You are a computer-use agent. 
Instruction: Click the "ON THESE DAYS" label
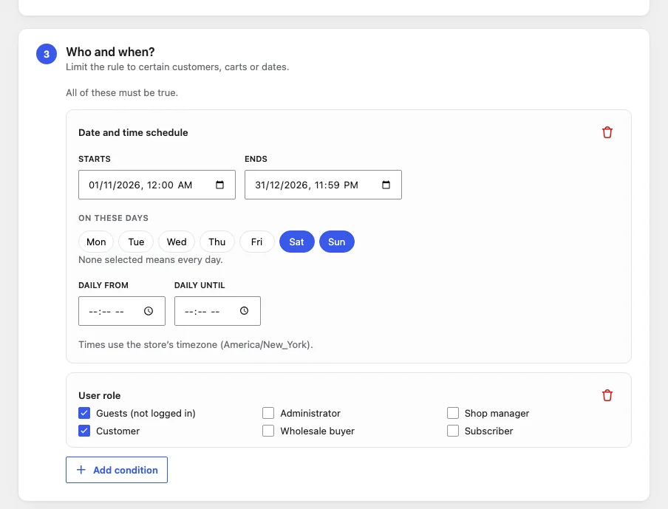(x=113, y=218)
